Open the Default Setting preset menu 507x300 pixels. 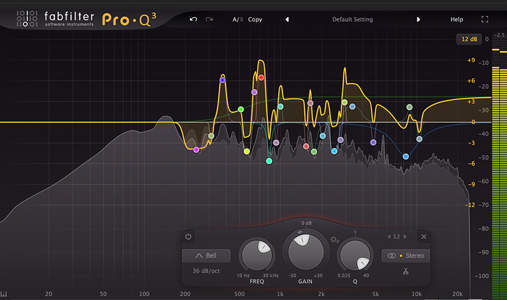353,20
